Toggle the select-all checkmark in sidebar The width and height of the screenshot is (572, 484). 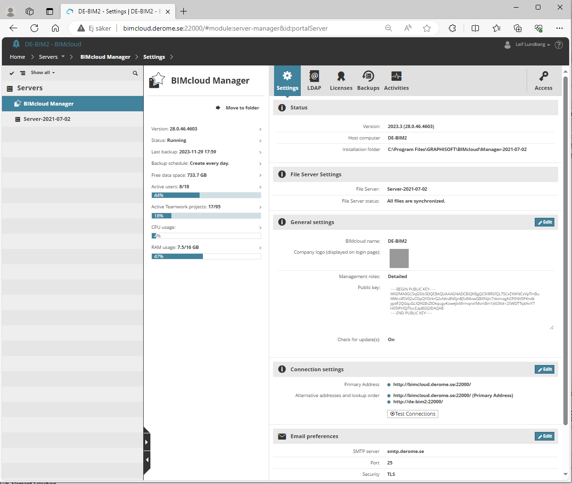point(12,73)
